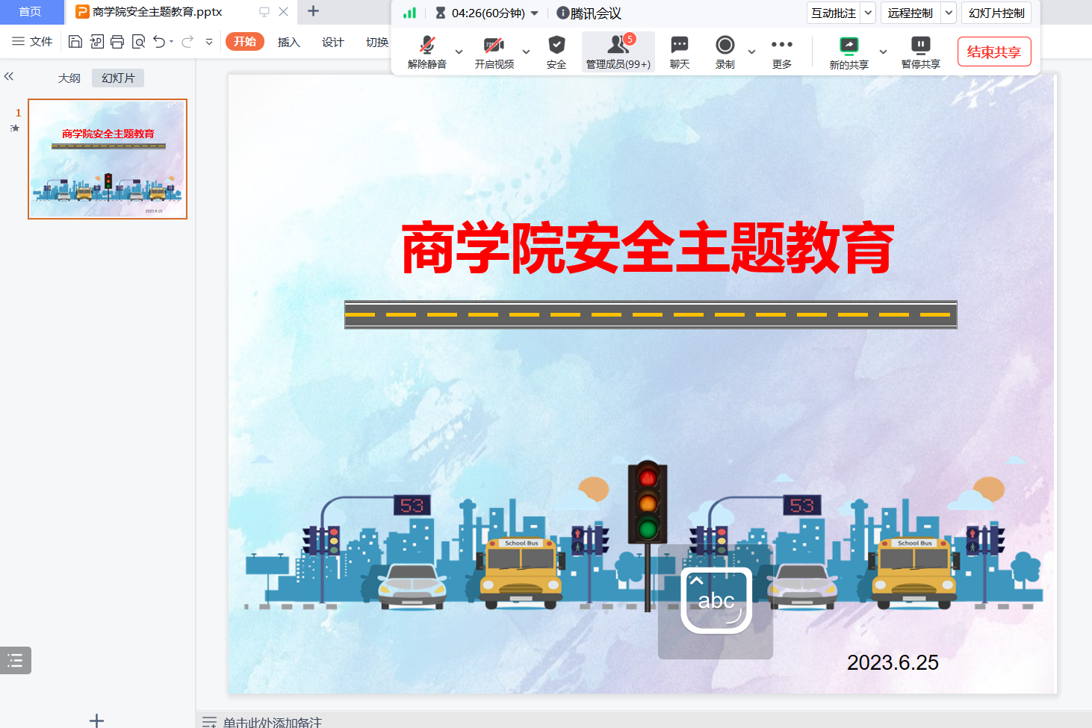The width and height of the screenshot is (1092, 728).
Task: Open manage members (管理成员) panel
Action: 618,52
